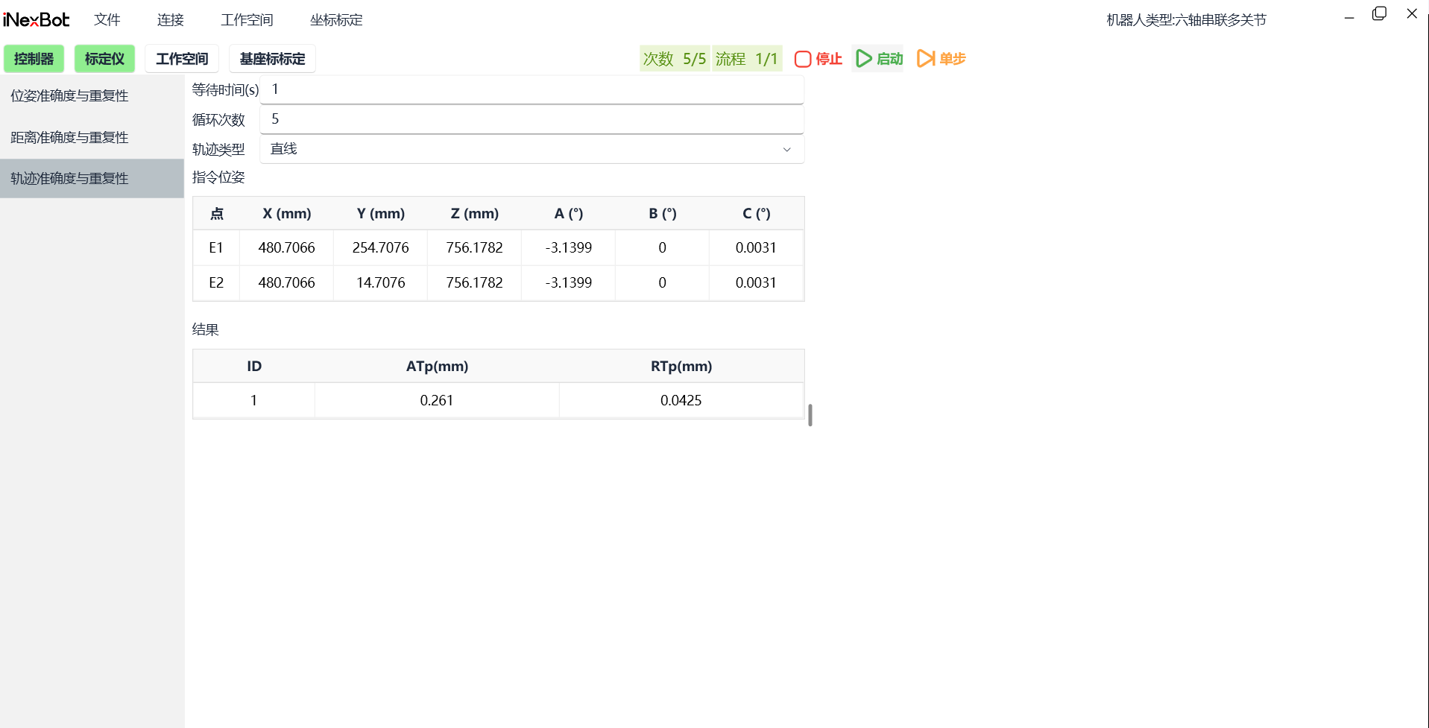The height and width of the screenshot is (728, 1429).
Task: Toggle the Controller (控制器) button
Action: [34, 59]
